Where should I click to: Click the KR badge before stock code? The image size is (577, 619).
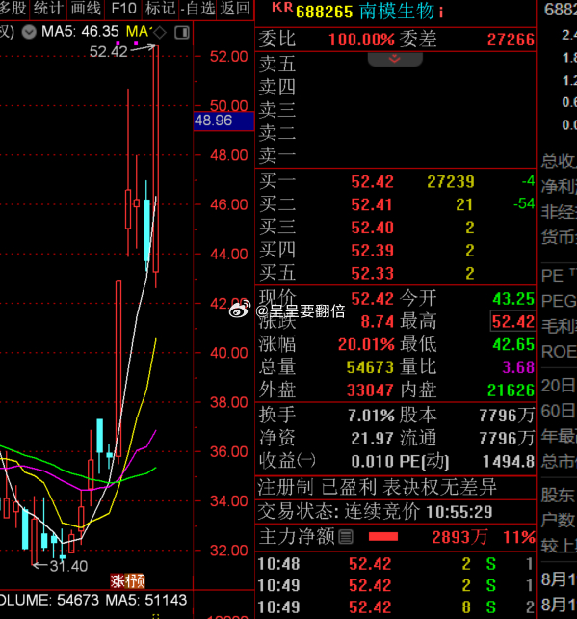point(282,8)
